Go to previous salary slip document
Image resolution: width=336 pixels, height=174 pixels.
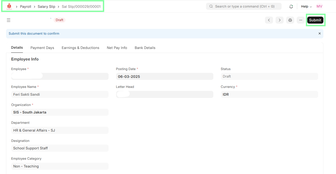(x=269, y=20)
